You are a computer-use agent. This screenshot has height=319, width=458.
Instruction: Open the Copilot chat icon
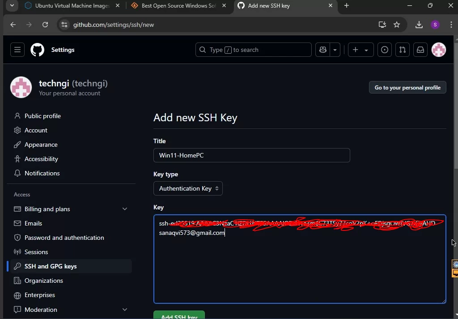pos(323,50)
